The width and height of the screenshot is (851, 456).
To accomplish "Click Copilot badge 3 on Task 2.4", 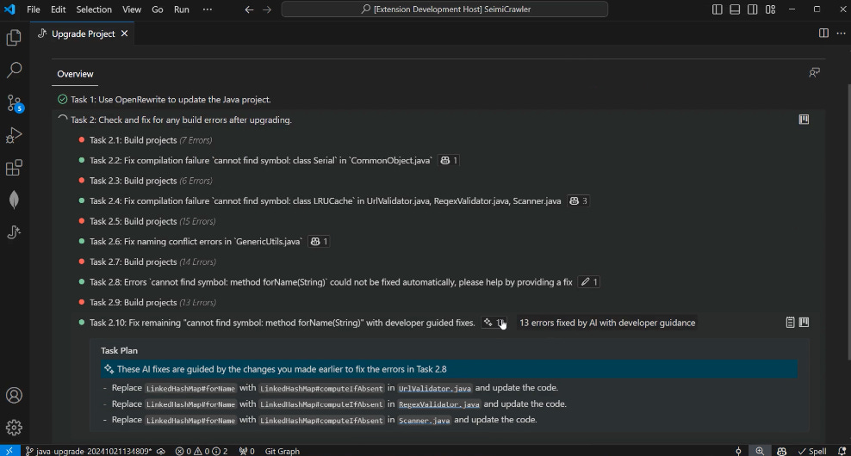I will pyautogui.click(x=579, y=201).
